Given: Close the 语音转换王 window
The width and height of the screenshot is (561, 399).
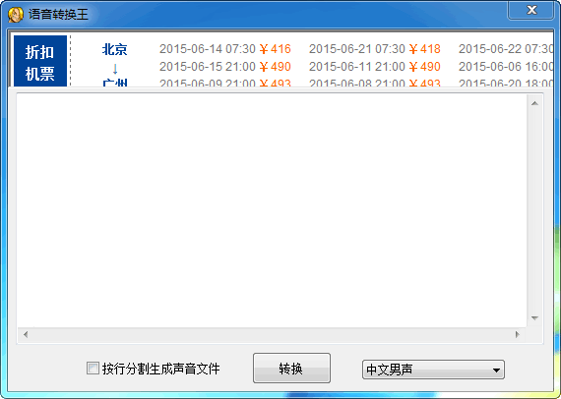Looking at the screenshot, I should click(x=530, y=10).
